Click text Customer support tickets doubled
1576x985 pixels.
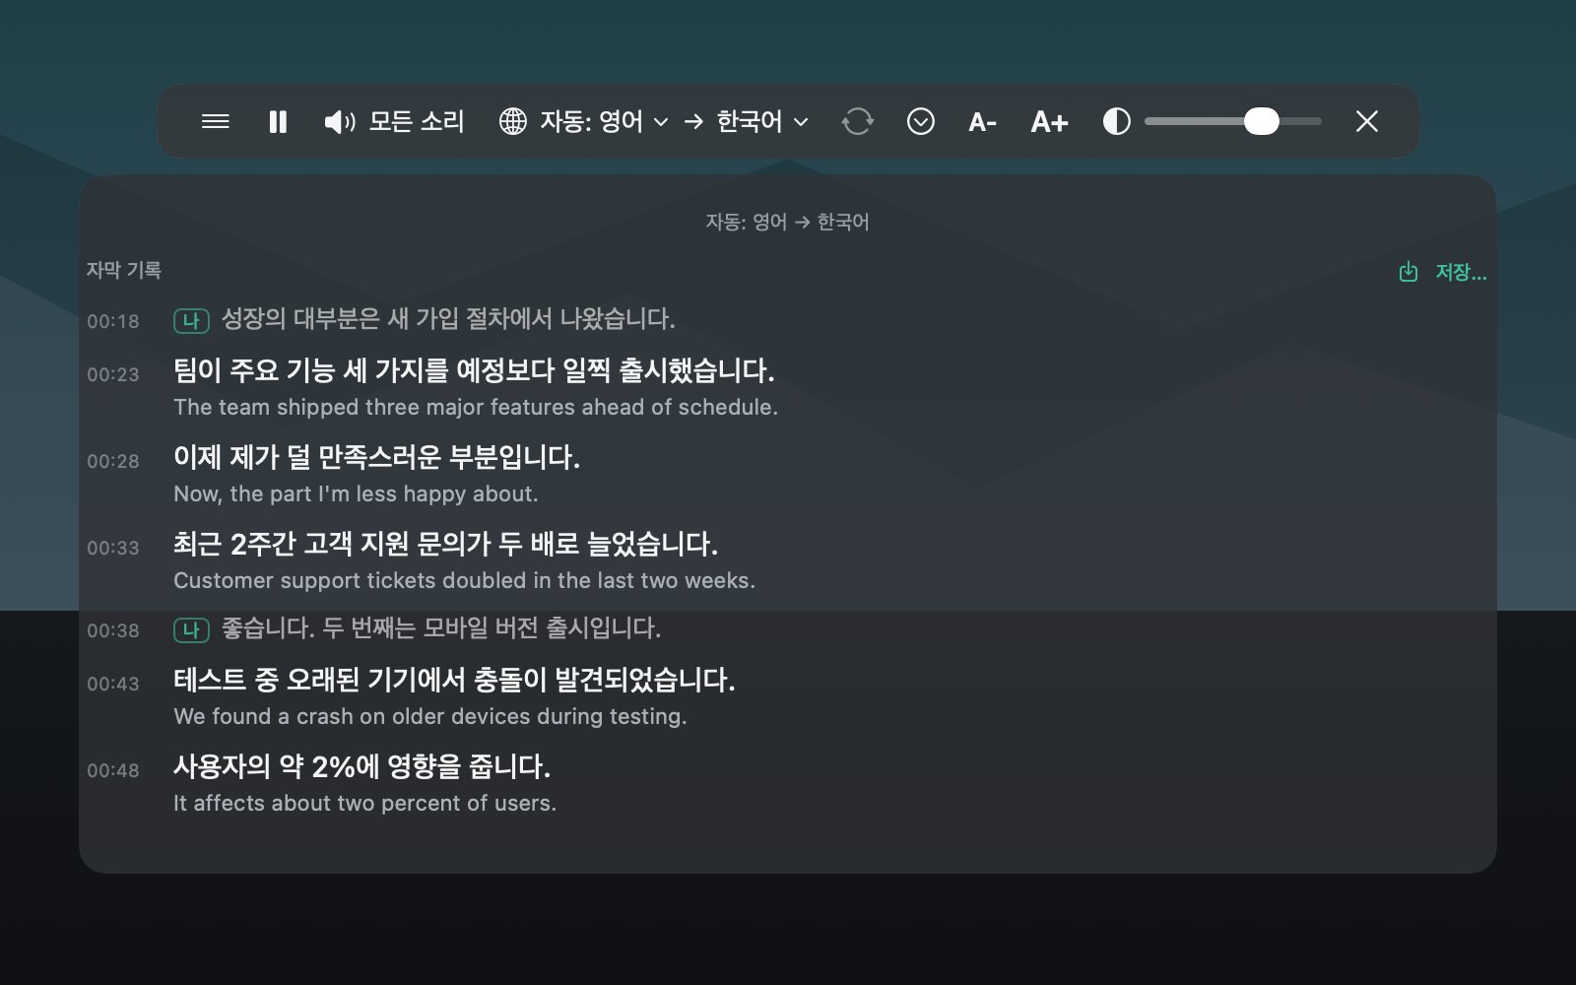click(350, 580)
